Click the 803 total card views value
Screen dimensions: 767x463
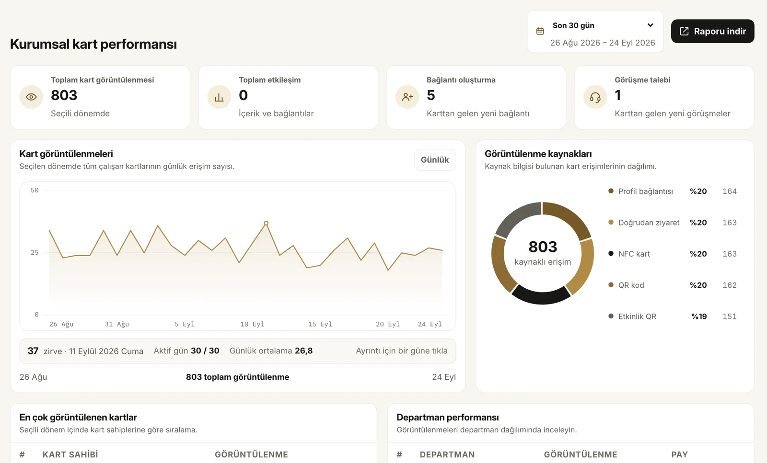coord(64,95)
